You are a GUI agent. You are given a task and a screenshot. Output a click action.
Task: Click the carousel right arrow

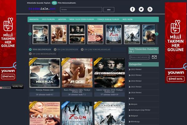[157, 34]
